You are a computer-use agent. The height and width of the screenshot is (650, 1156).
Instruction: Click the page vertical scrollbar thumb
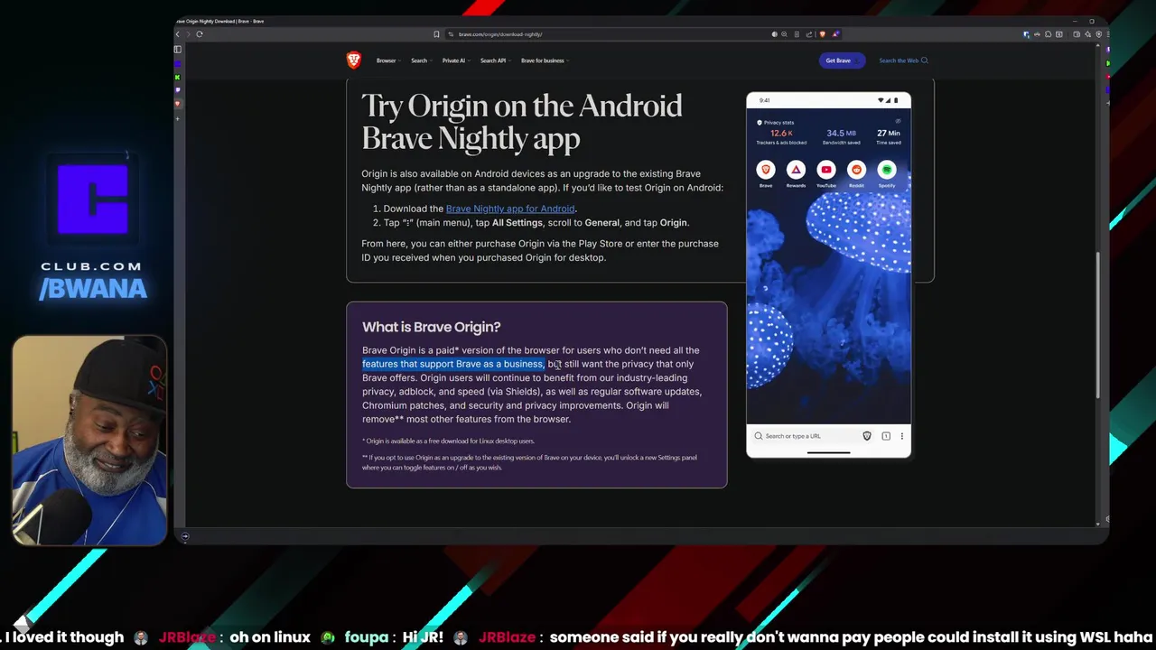1098,323
